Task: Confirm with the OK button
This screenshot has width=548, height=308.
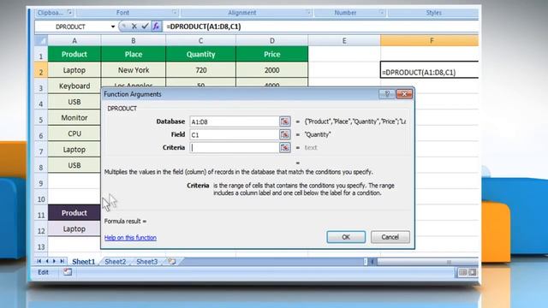Action: click(x=346, y=237)
